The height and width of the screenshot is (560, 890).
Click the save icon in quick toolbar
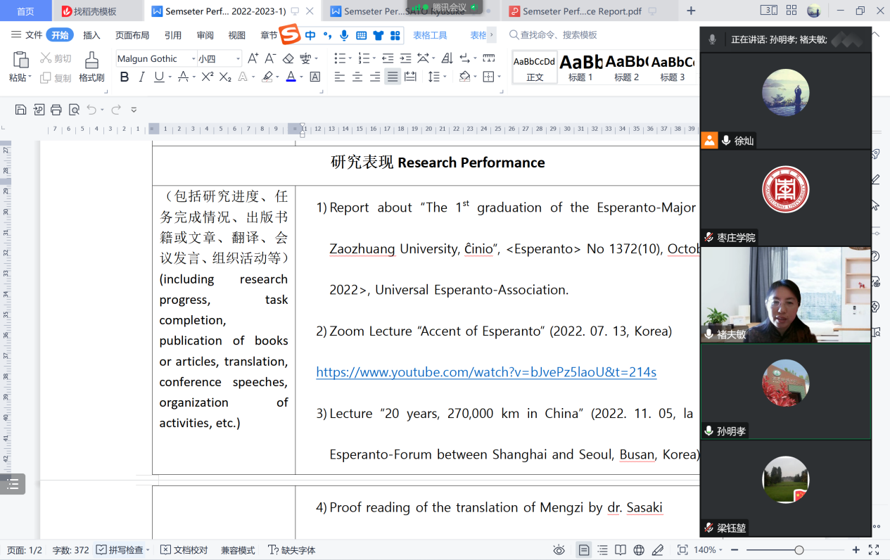[20, 109]
